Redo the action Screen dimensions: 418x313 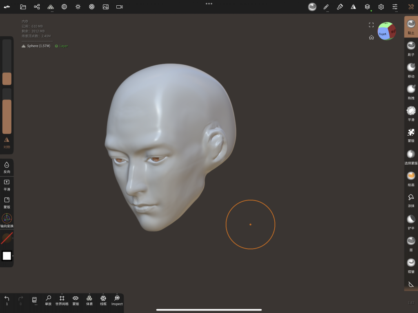[20, 300]
